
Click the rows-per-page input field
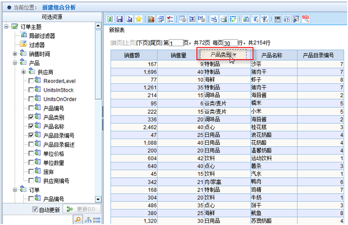[x=230, y=43]
